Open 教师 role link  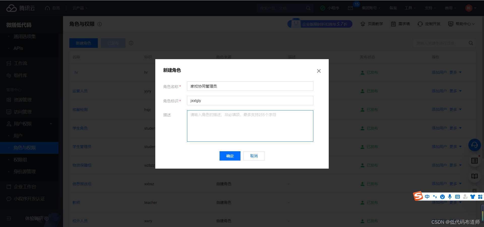coord(76,203)
